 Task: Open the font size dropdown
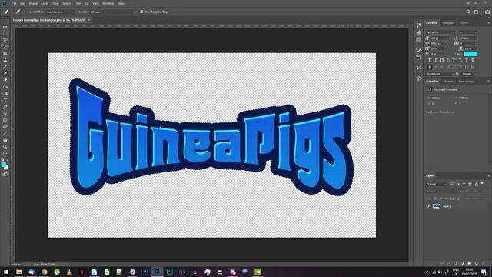coord(440,38)
